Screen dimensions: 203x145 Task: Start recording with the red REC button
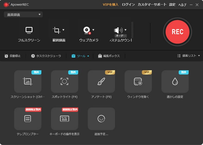point(177,32)
